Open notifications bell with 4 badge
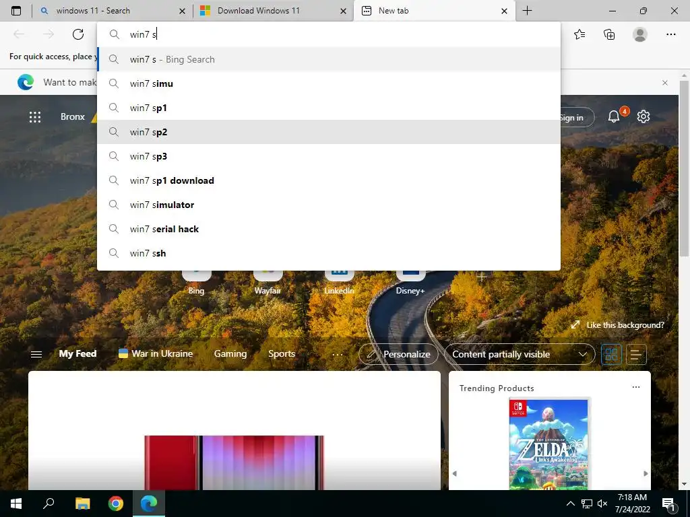The image size is (690, 517). tap(615, 116)
